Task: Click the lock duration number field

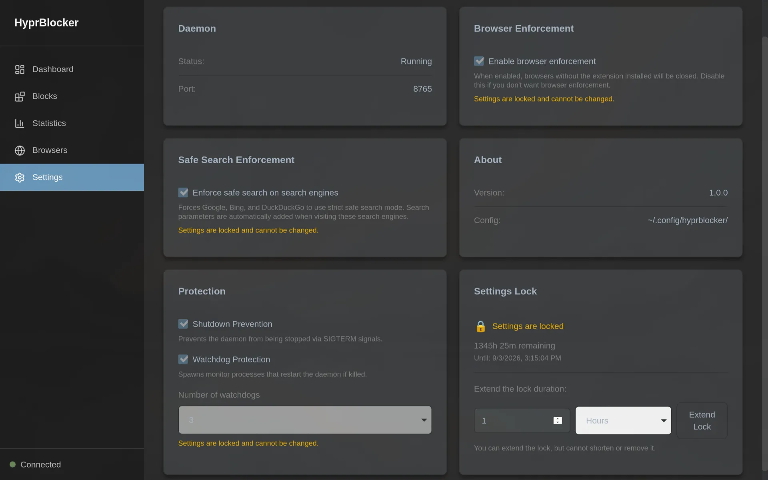Action: point(522,420)
